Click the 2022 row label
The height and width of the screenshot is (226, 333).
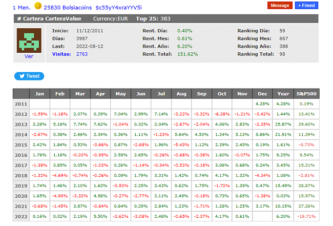(x=21, y=216)
